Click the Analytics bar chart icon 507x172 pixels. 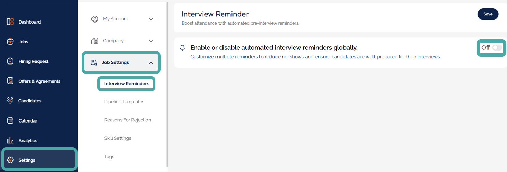(x=10, y=140)
